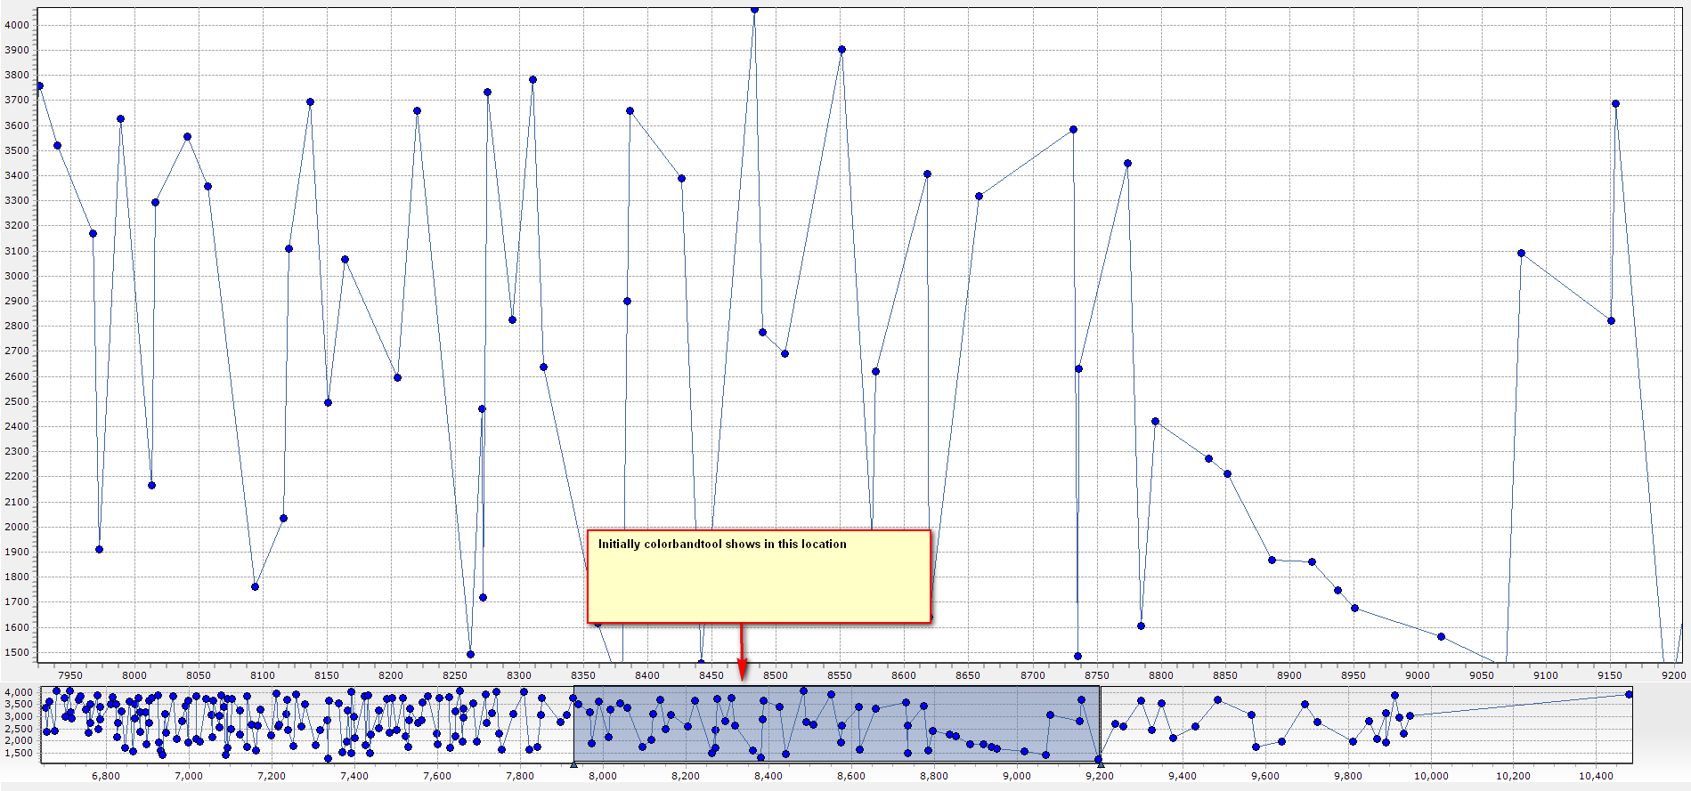Grab the left handle of the color band range
The image size is (1691, 791).
coord(573,763)
